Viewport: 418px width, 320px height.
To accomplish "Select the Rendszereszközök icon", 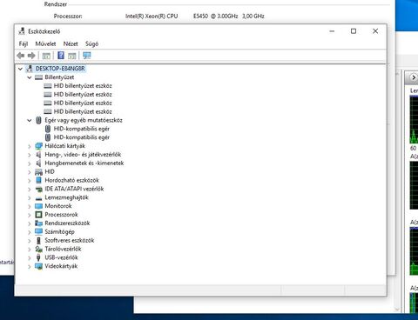I will (x=38, y=223).
